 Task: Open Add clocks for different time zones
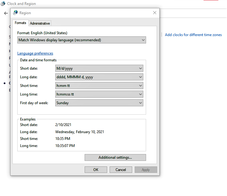(x=193, y=35)
